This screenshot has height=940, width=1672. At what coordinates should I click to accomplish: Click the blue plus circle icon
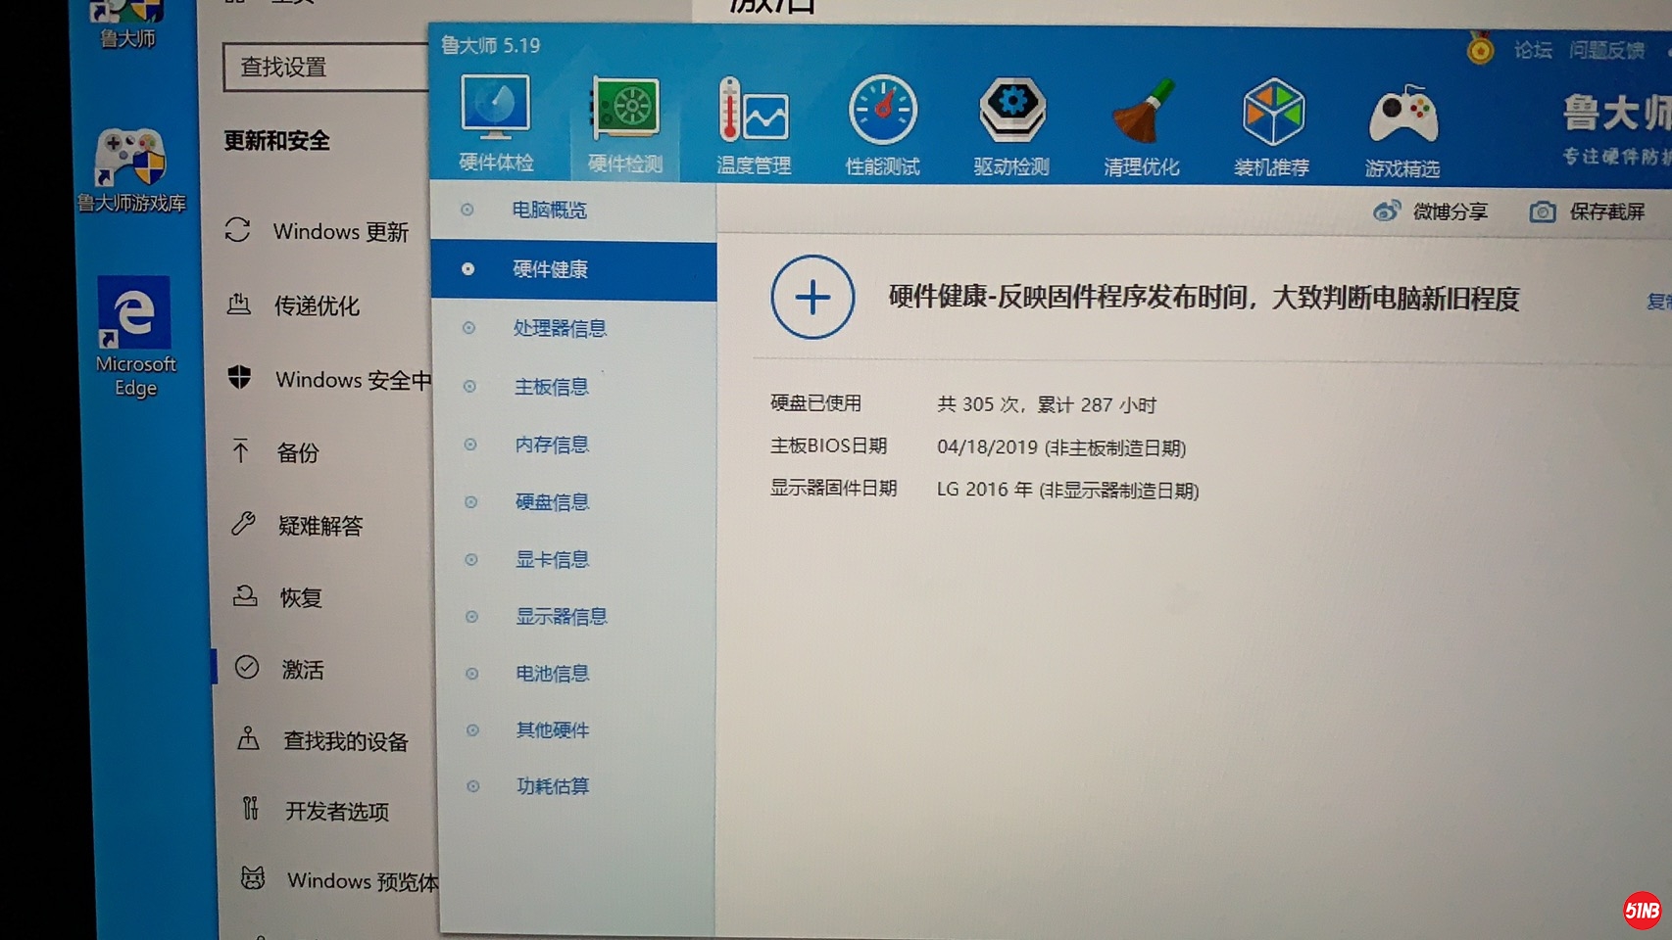(812, 298)
